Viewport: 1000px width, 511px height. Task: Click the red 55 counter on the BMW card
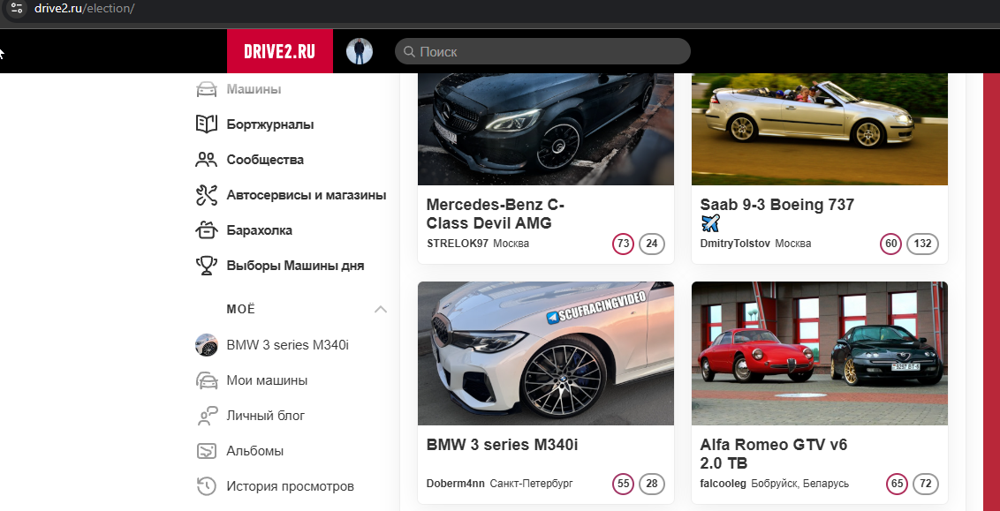pos(623,485)
